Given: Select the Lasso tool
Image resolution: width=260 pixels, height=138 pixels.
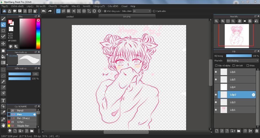Looking at the screenshot, I should click(x=3, y=76).
